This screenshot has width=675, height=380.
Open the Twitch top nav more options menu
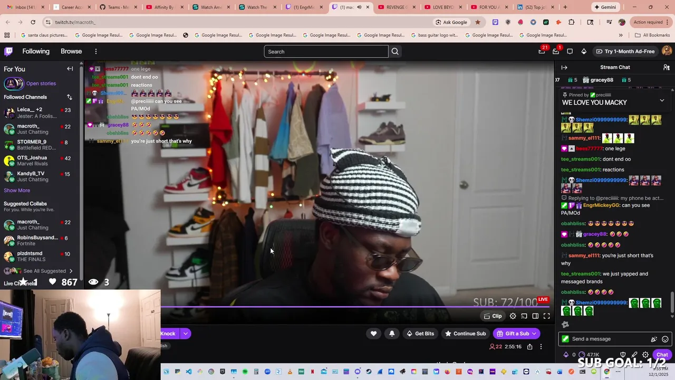pos(95,51)
